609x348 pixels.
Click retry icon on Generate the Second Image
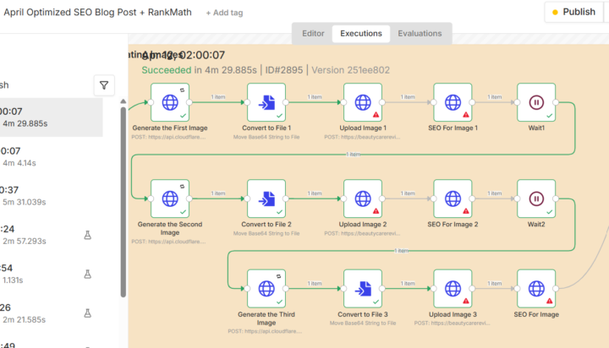click(182, 186)
